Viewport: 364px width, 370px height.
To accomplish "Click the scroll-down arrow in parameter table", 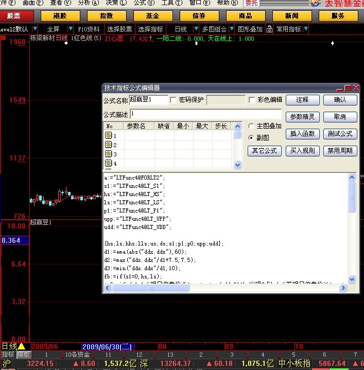I will tap(237, 165).
